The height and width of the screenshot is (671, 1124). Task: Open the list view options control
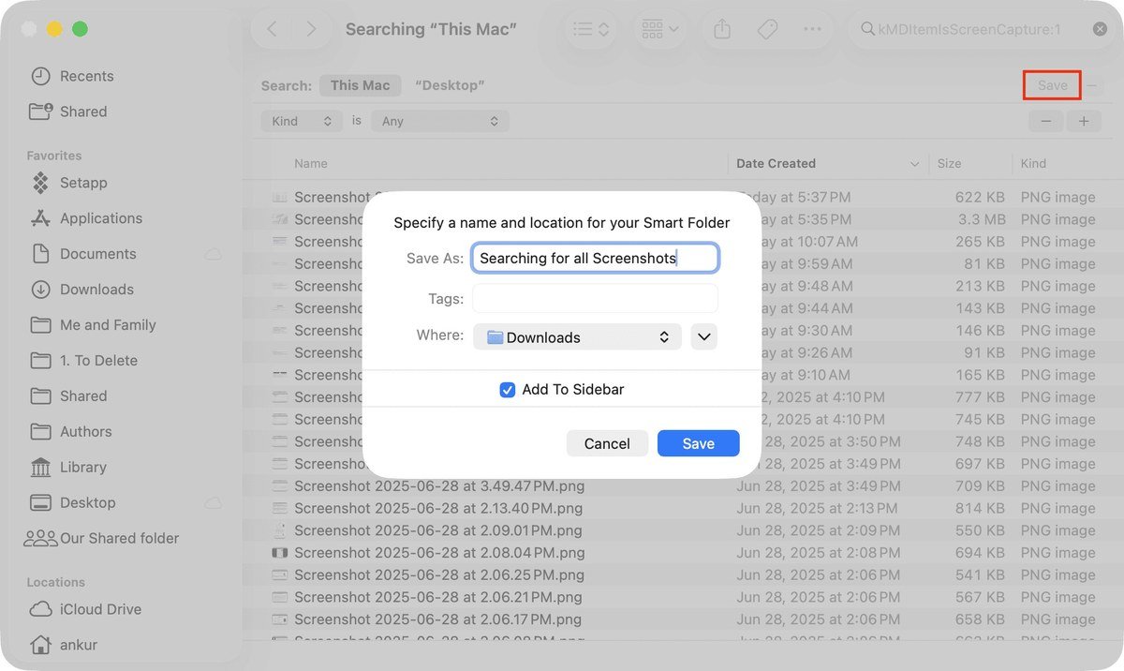591,29
